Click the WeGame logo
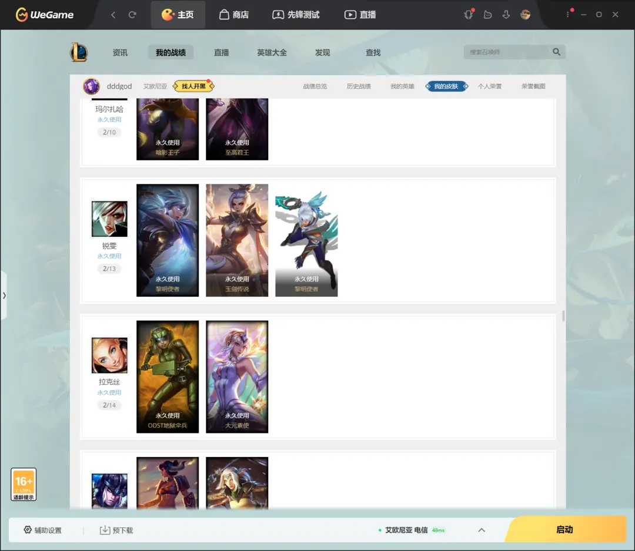Screen dimensions: 635x551 click(45, 15)
